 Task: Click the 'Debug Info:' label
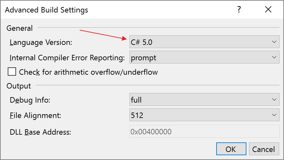(31, 100)
